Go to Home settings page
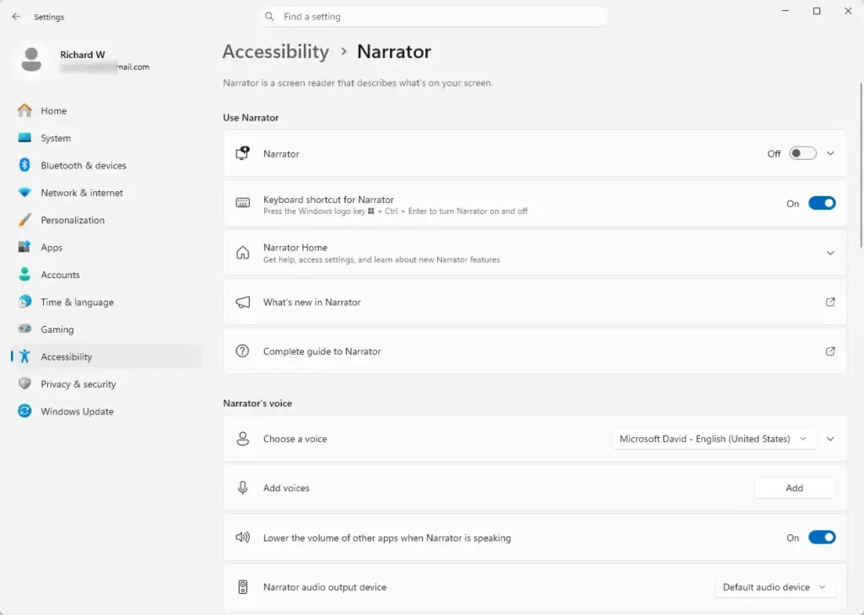The width and height of the screenshot is (864, 615). [x=53, y=110]
